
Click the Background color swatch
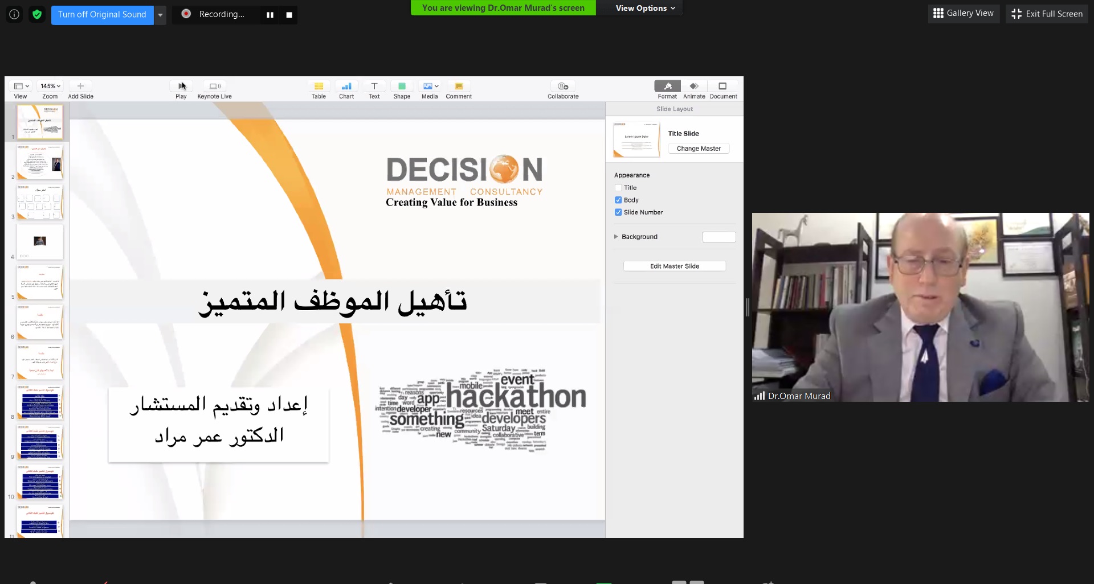point(719,237)
